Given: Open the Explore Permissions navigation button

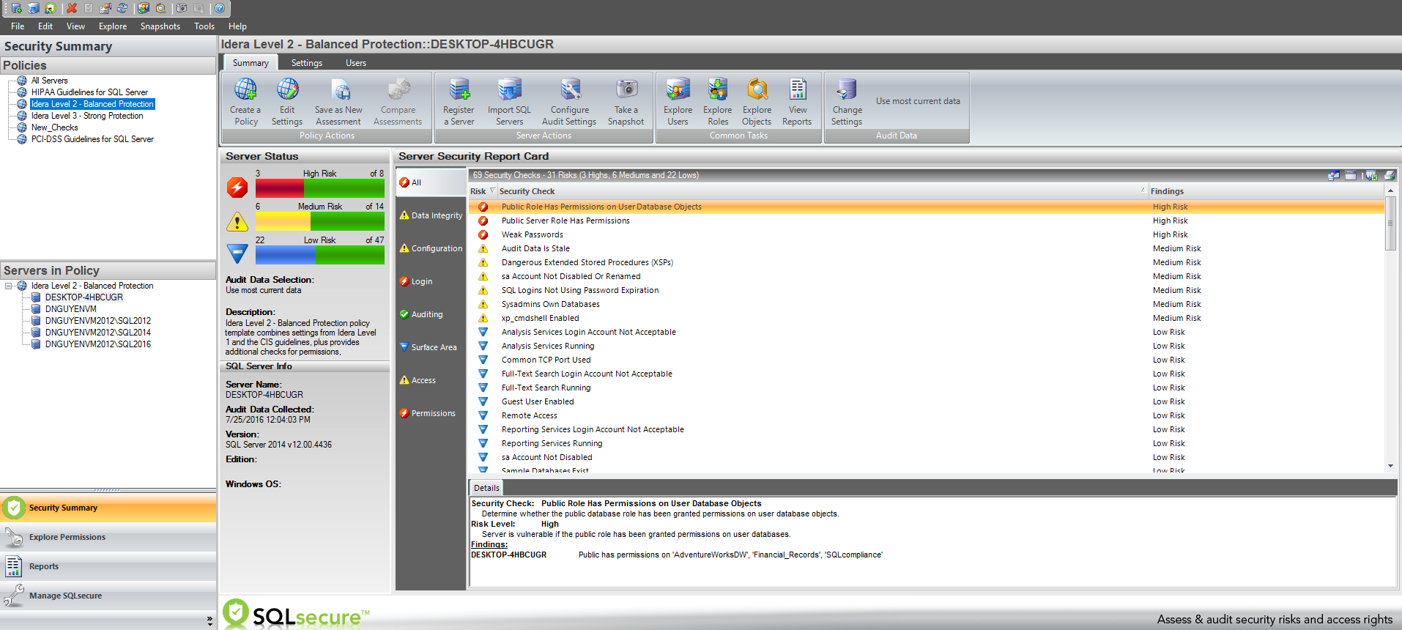Looking at the screenshot, I should (x=67, y=537).
